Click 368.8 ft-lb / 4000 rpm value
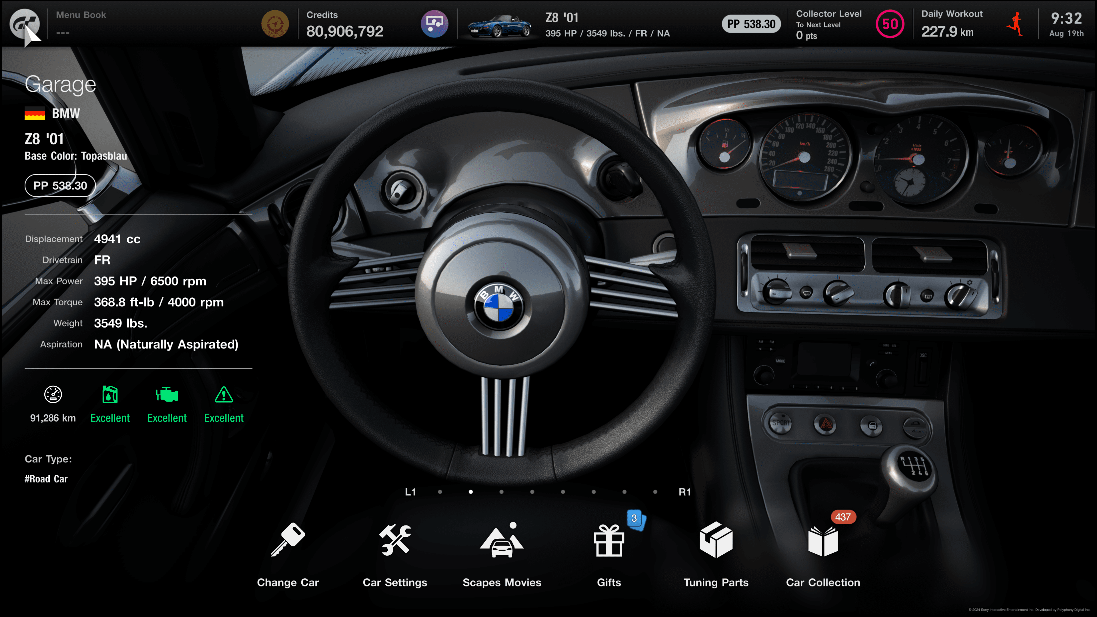 point(159,302)
